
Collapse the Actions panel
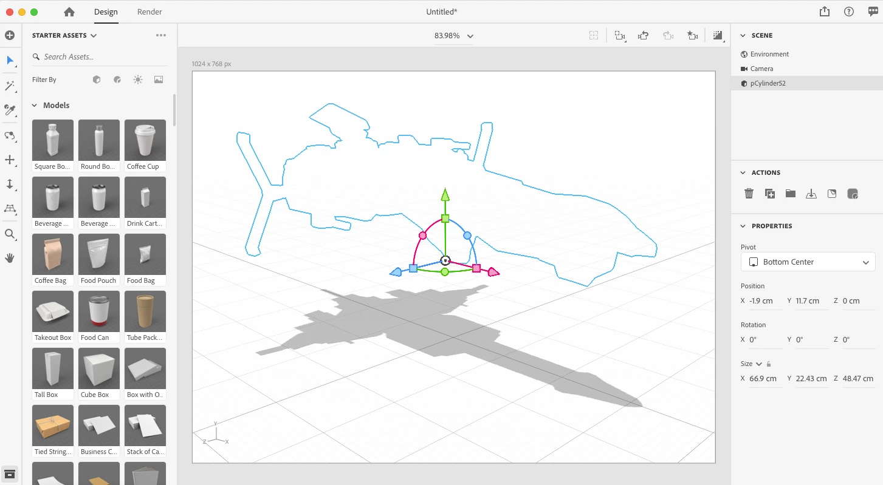(743, 172)
